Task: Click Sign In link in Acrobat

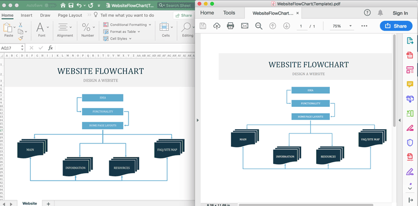Action: coord(400,13)
